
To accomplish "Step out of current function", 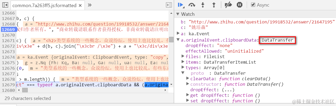I will (x=214, y=5).
